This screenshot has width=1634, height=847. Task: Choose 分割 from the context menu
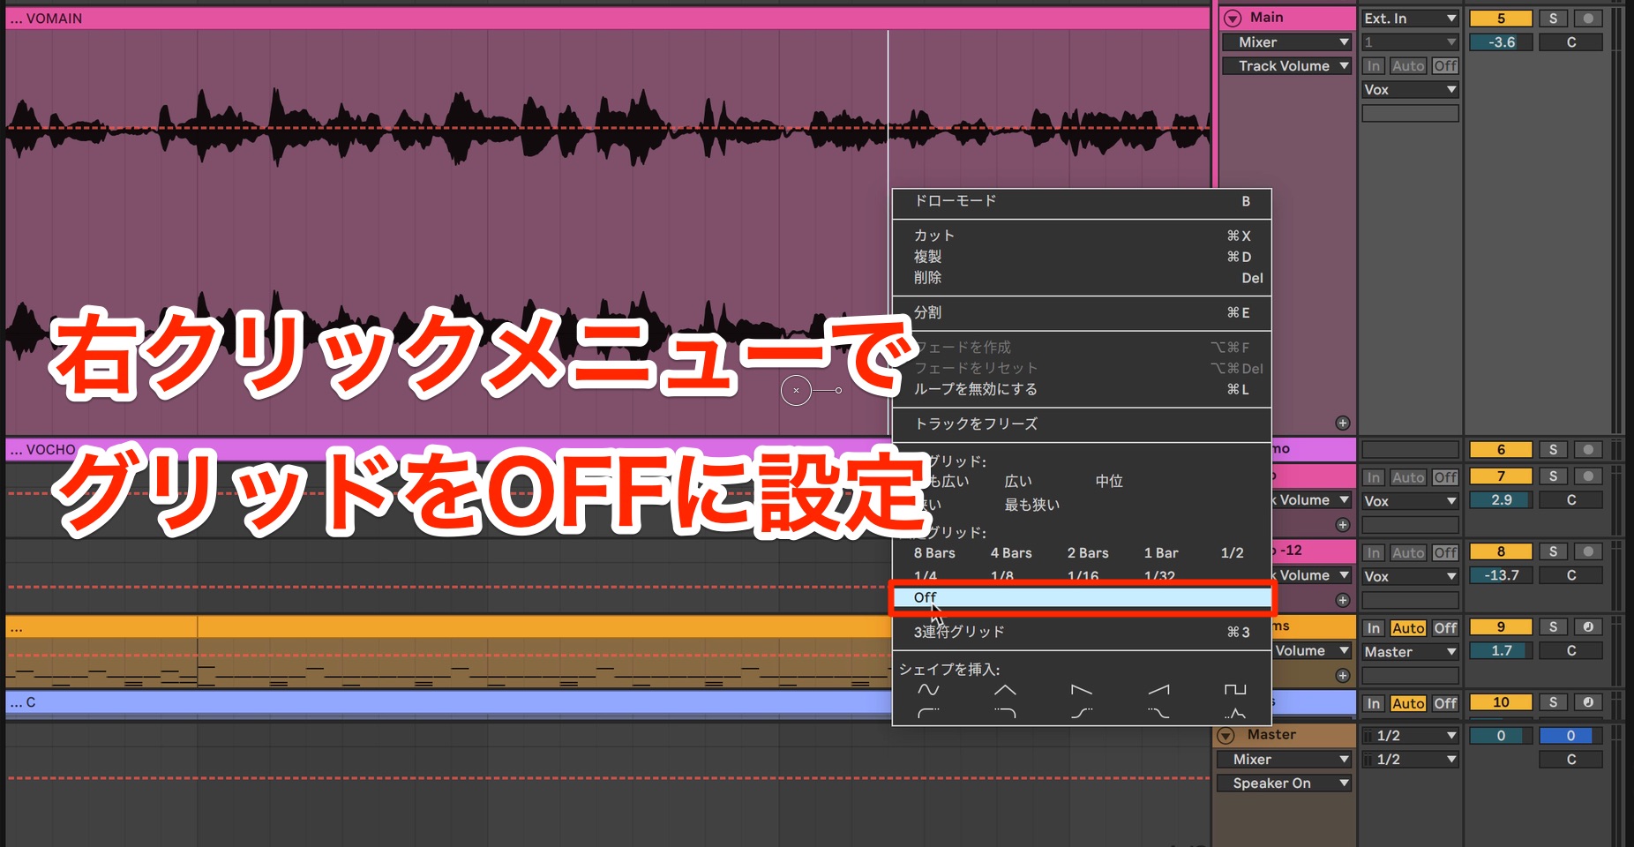pyautogui.click(x=1082, y=312)
